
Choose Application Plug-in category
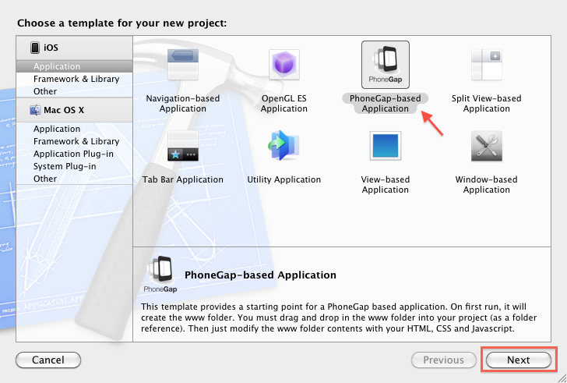(x=74, y=154)
